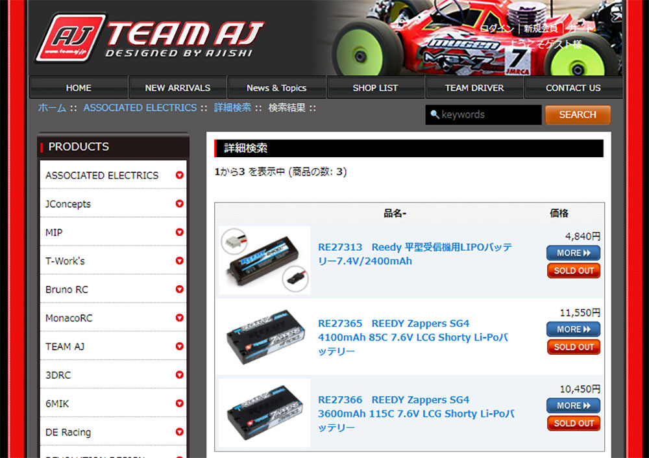
Task: Expand the DE Racing category arrow
Action: coord(179,432)
